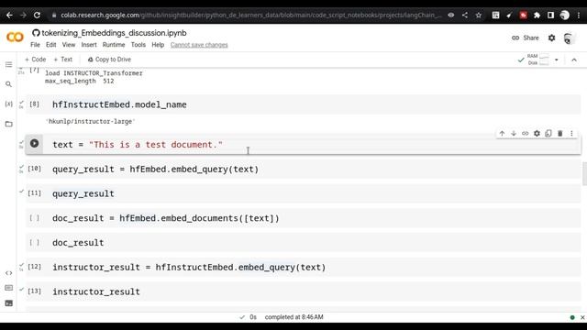Copy link to the selected cell
587x330 pixels.
tap(526, 133)
